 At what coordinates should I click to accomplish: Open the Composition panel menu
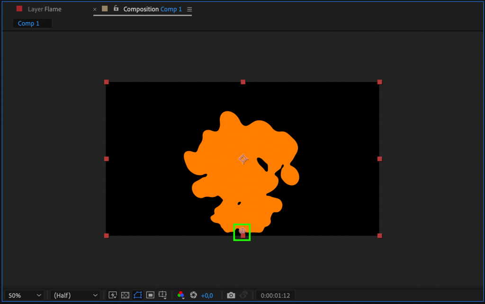click(189, 9)
